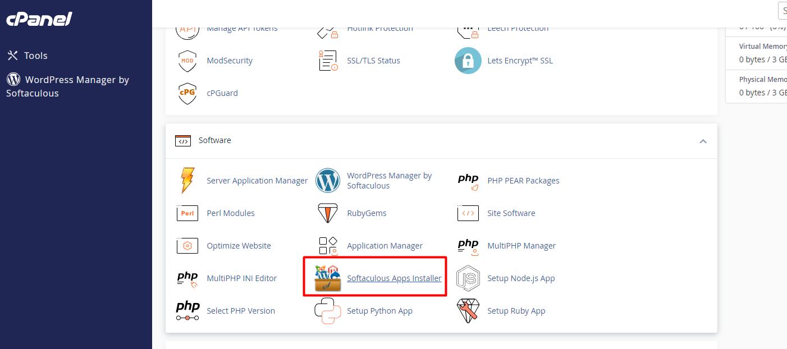Open WordPress Manager by Softaculous link in Software
This screenshot has width=787, height=349.
(x=390, y=181)
